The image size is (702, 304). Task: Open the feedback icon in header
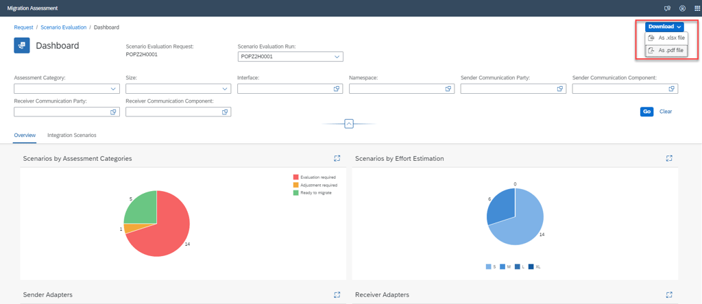coord(667,8)
